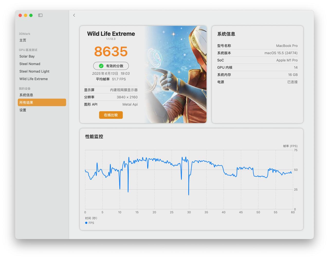Click the 3840 × 2160 resolution value

coord(127,97)
